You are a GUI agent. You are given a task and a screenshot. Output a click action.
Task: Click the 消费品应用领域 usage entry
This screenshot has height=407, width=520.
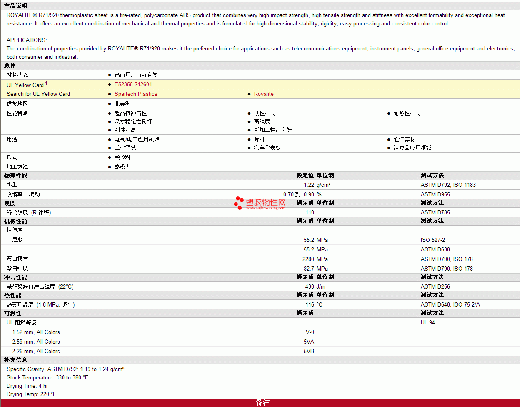[412, 148]
